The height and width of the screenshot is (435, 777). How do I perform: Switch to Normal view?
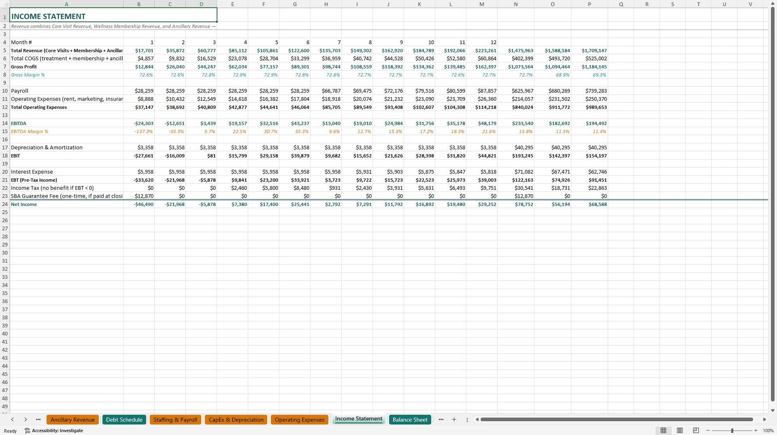(663, 431)
